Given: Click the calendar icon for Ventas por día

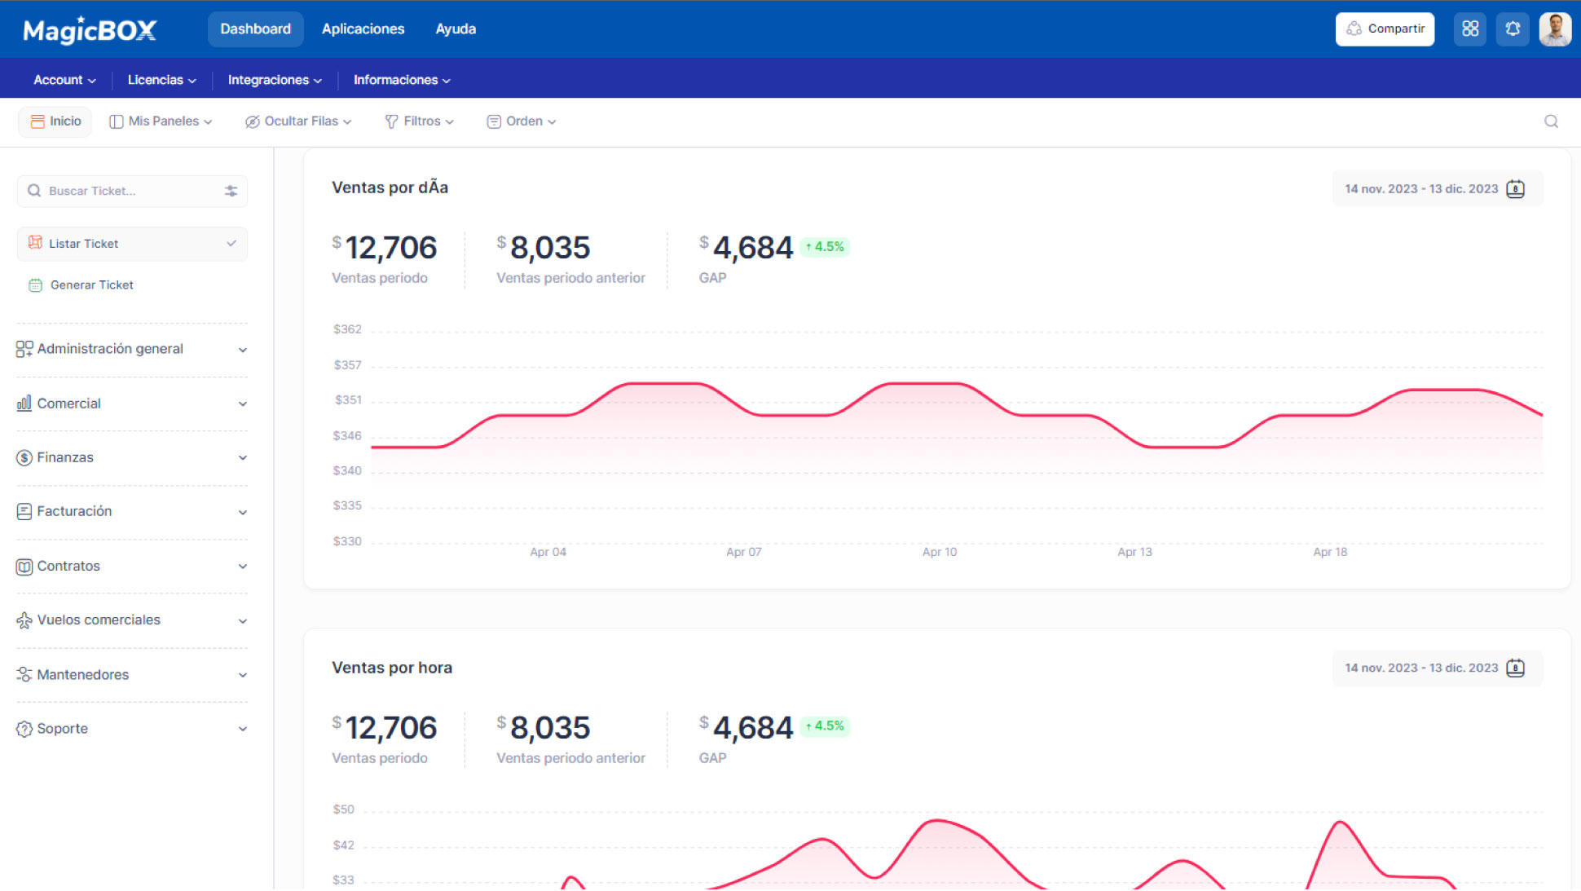Looking at the screenshot, I should (1515, 189).
